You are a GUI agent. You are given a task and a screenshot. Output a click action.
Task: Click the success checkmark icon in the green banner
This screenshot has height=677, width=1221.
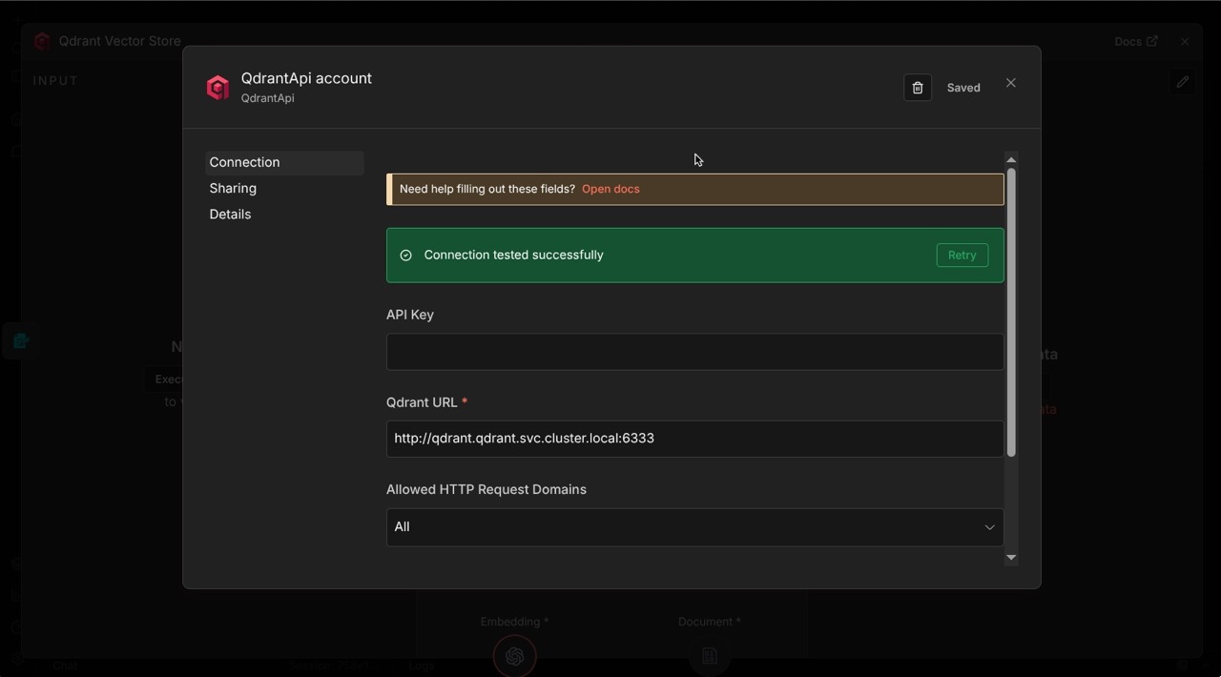(x=405, y=256)
